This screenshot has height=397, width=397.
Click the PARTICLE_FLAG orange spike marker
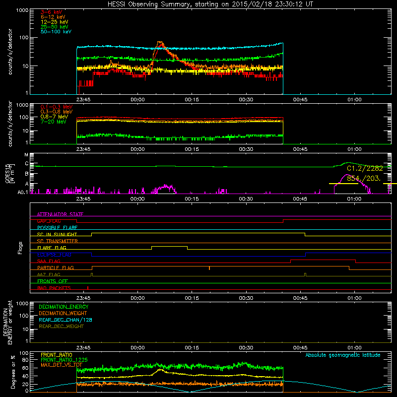pos(209,268)
